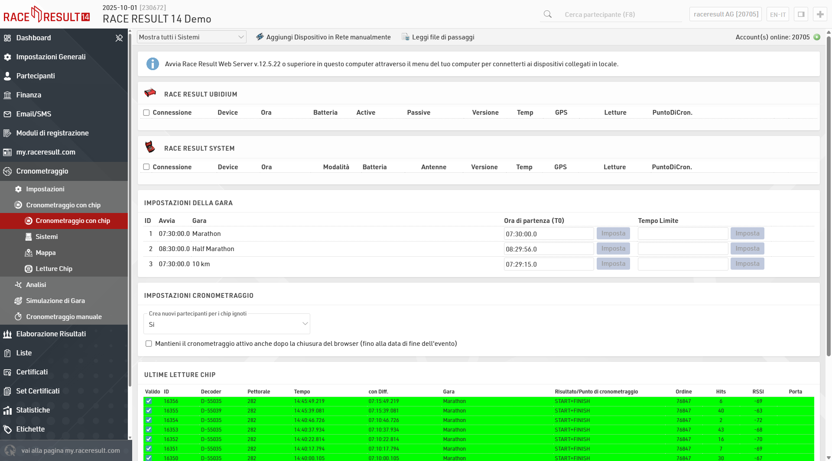Viewport: 832px width, 461px height.
Task: Click the search magnifier icon
Action: (548, 14)
